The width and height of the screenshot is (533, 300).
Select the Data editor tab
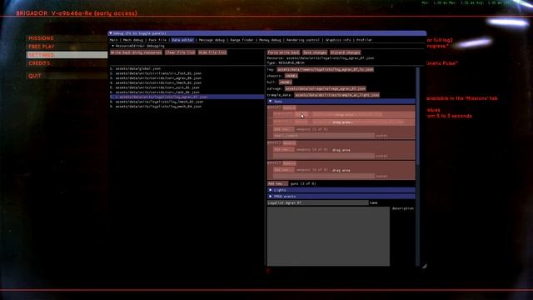pos(182,40)
